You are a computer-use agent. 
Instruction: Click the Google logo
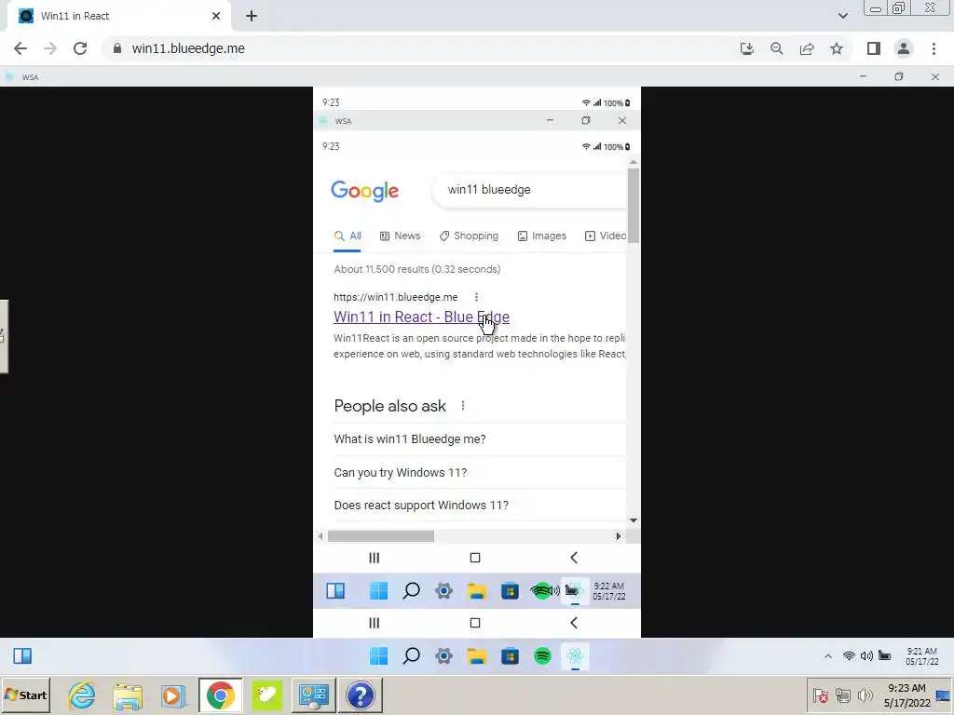(364, 191)
